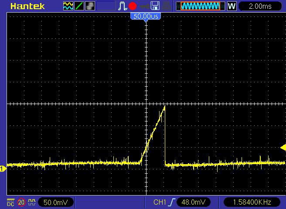Click the channel 1 ground level marker
Viewport: 286px width, 209px height.
point(3,169)
